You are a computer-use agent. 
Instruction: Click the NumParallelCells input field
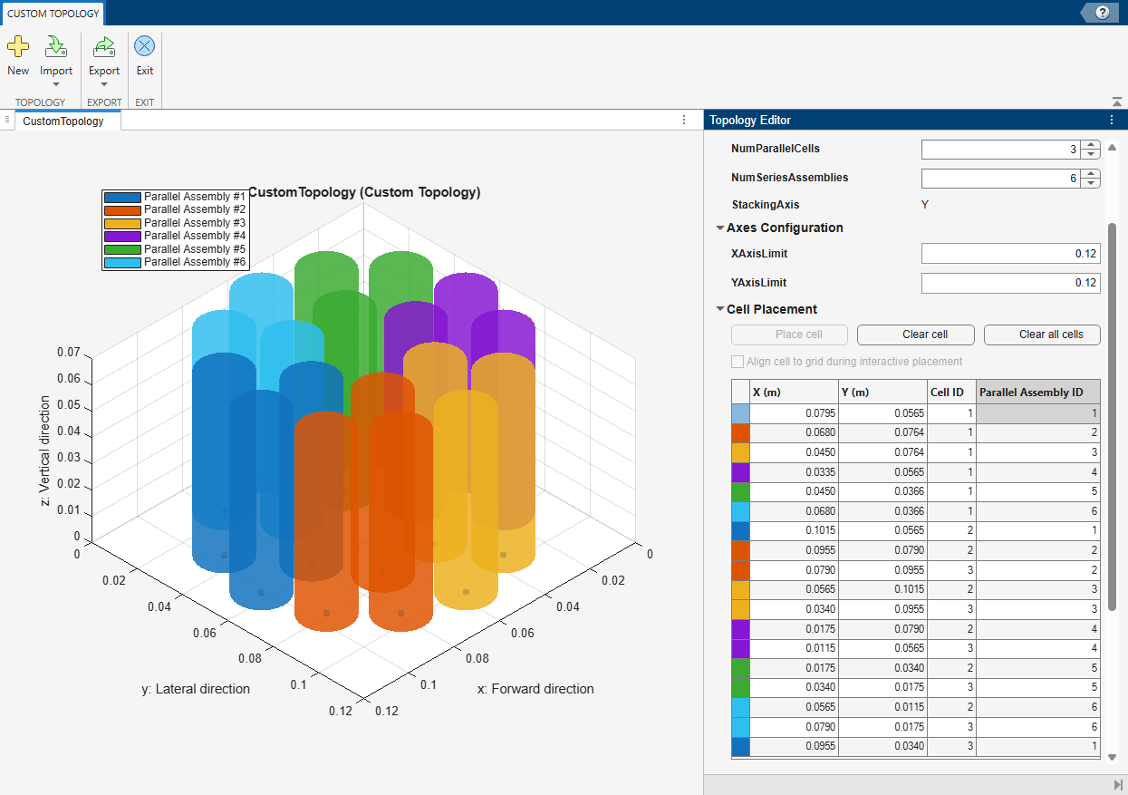1002,150
